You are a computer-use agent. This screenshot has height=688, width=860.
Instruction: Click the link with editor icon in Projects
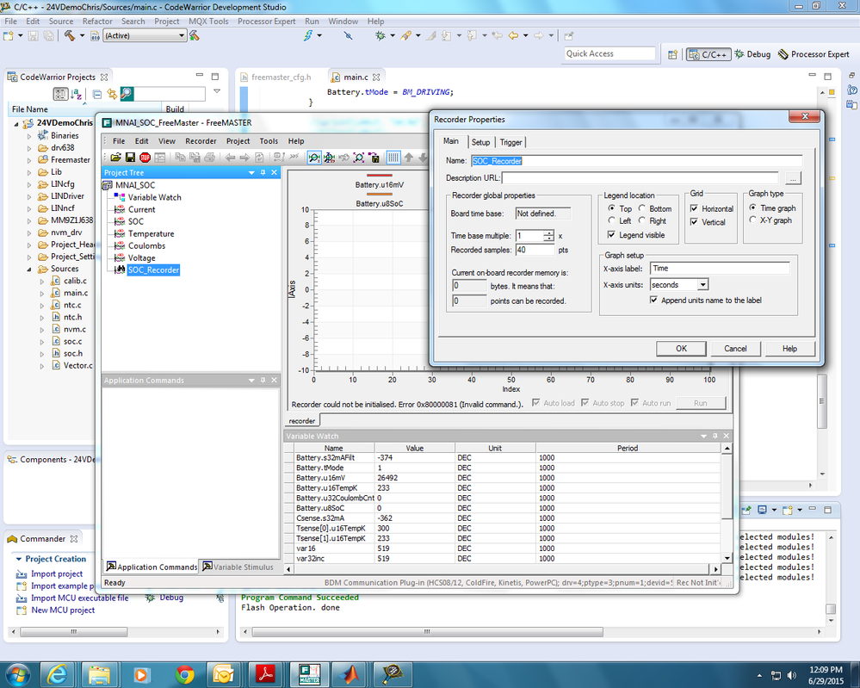(x=112, y=94)
